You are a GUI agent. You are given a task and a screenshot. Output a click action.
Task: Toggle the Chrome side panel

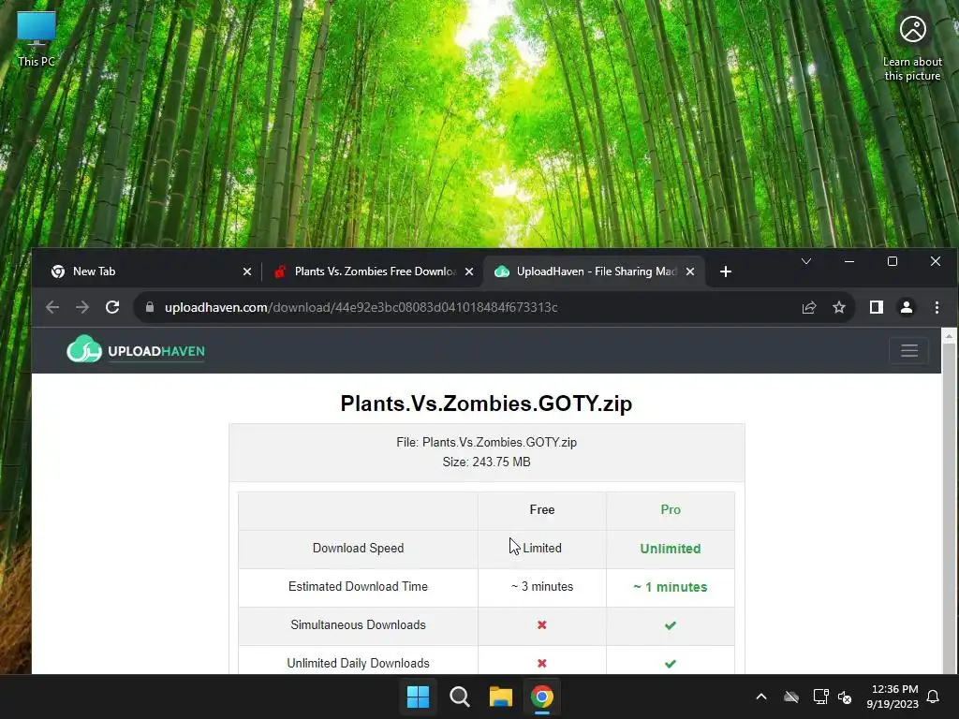tap(877, 307)
